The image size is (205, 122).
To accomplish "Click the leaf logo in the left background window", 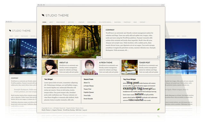I will (10, 31).
